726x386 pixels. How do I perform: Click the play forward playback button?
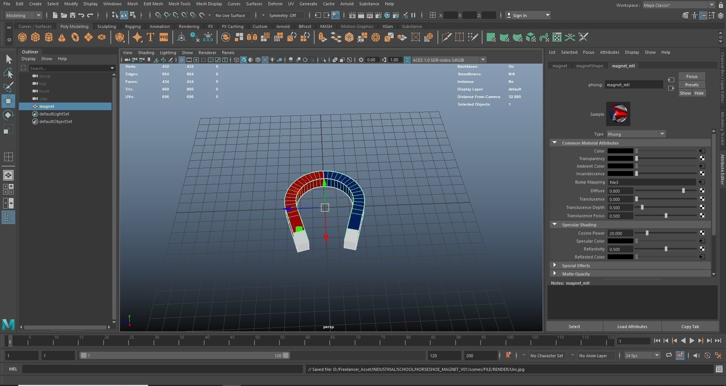pos(692,341)
